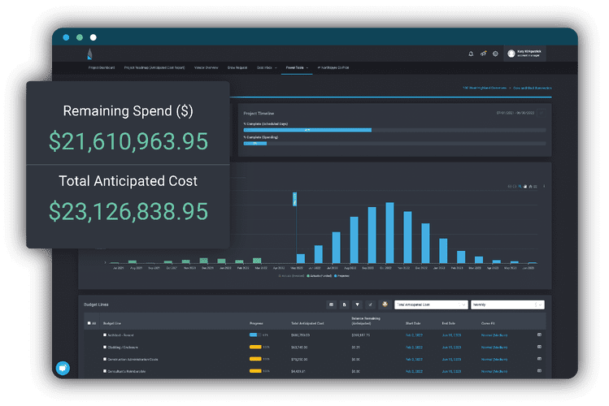Click the row action icon for Consultant's Reimbursable

pos(539,371)
